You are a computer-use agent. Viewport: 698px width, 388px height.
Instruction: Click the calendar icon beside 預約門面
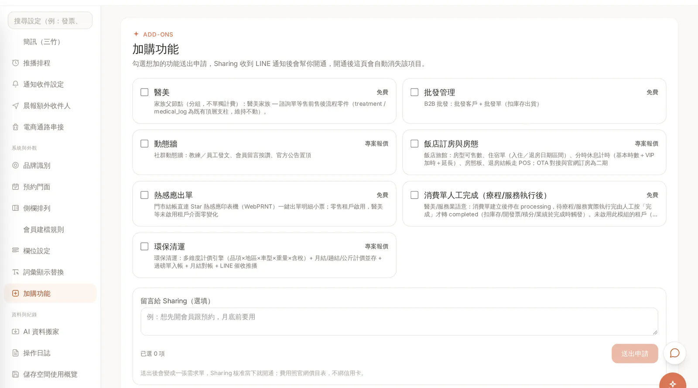15,187
